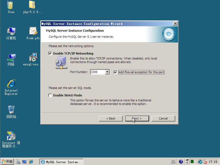This screenshot has width=220, height=165.
Task: Click the Strict Mode description text
Action: point(111,102)
